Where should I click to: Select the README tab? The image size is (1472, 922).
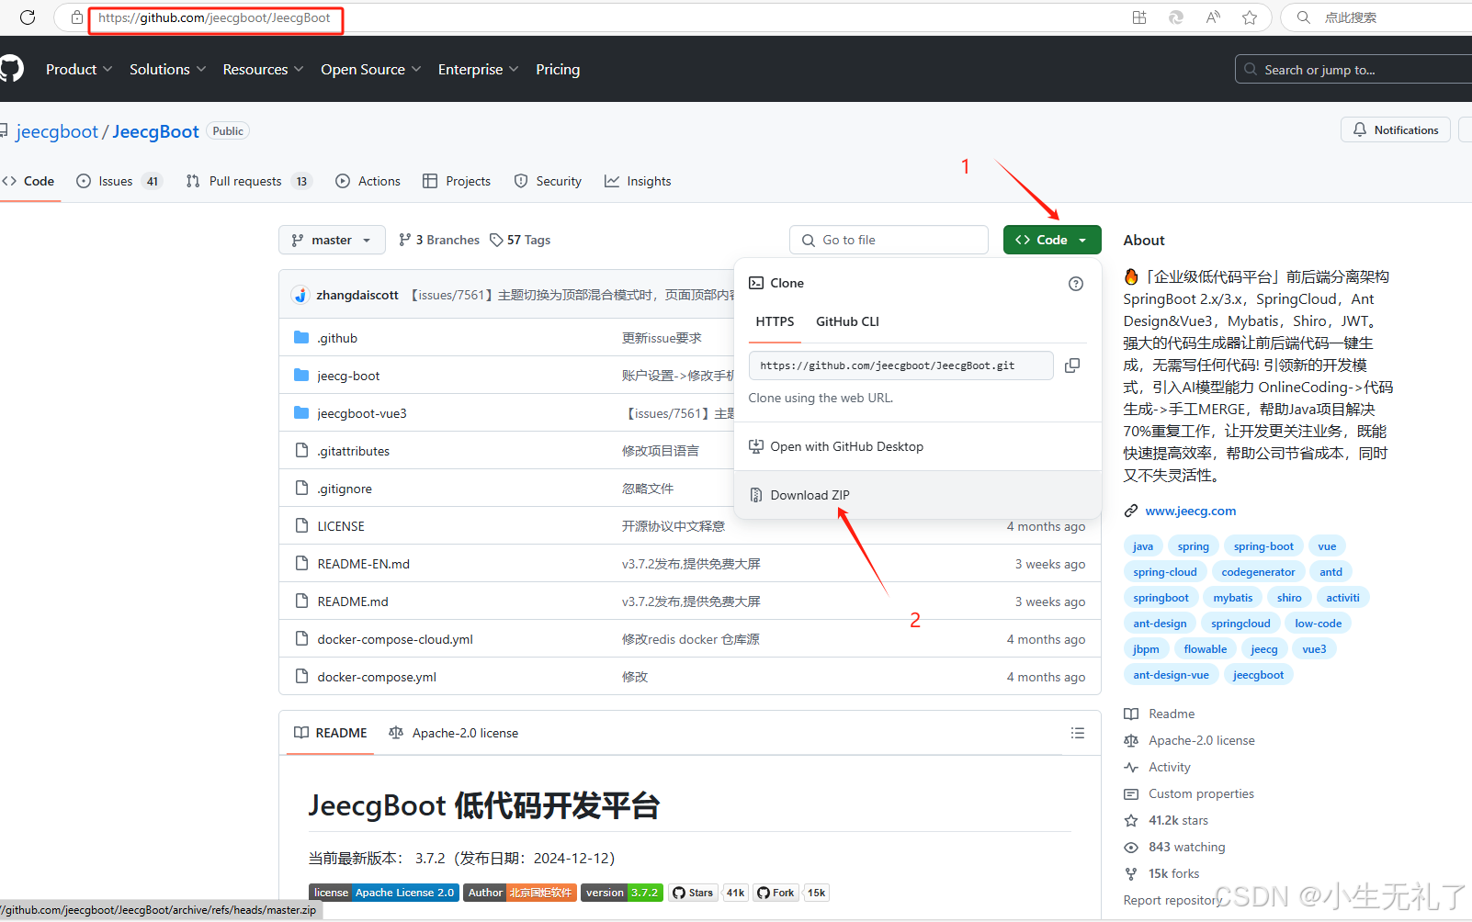pos(330,733)
